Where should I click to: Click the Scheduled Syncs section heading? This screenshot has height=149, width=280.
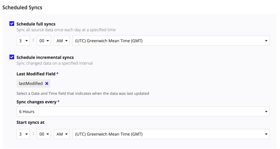coord(22,7)
